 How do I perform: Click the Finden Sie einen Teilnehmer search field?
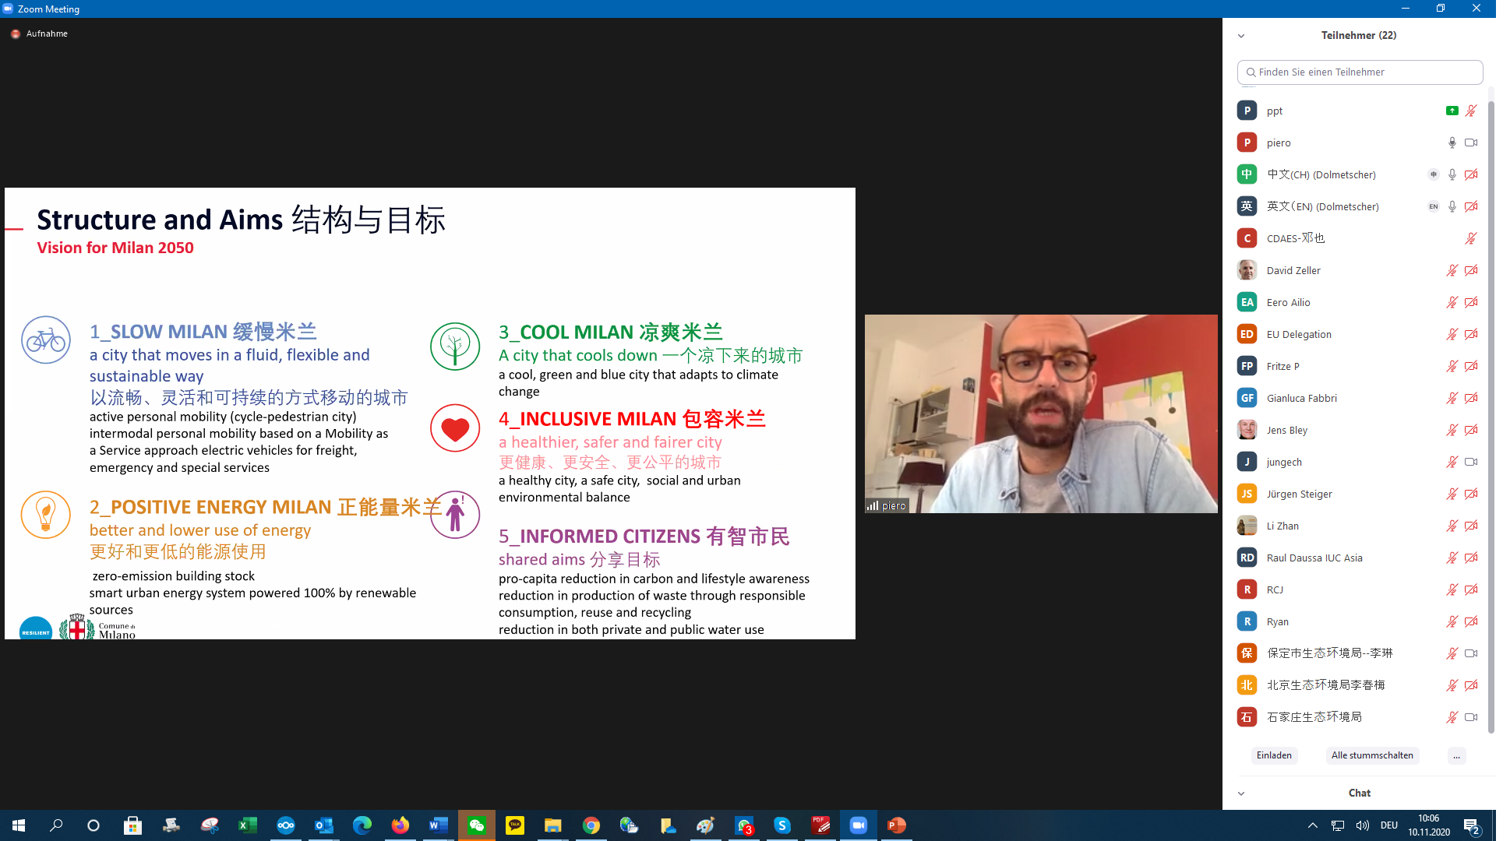1360,72
